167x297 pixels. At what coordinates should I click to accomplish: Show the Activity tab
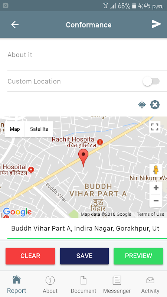150,284
